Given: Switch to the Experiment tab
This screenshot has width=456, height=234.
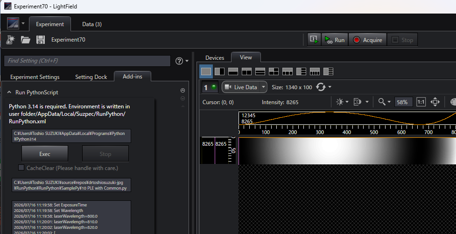Looking at the screenshot, I should pyautogui.click(x=50, y=24).
